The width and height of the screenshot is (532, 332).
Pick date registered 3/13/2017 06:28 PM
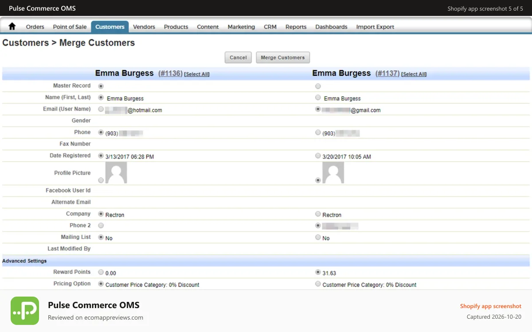click(x=101, y=156)
